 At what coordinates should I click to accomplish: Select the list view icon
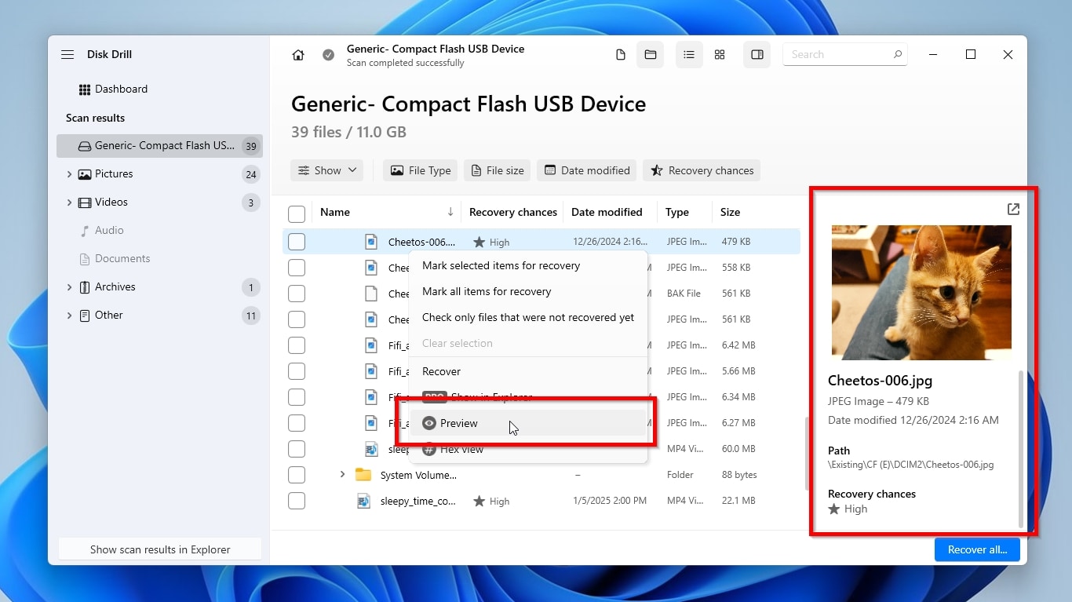pyautogui.click(x=689, y=55)
